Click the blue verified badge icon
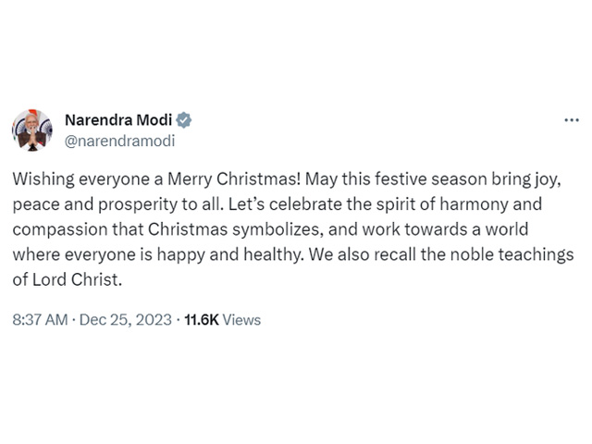 click(x=184, y=120)
